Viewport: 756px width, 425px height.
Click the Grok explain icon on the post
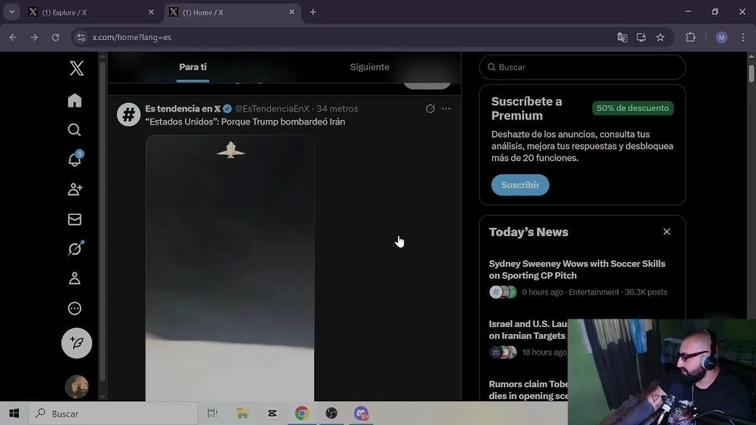tap(430, 109)
